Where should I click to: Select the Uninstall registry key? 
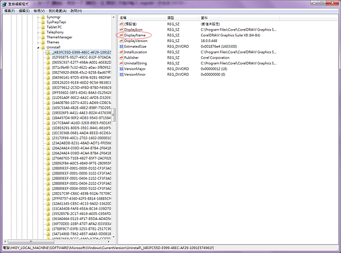(53, 47)
